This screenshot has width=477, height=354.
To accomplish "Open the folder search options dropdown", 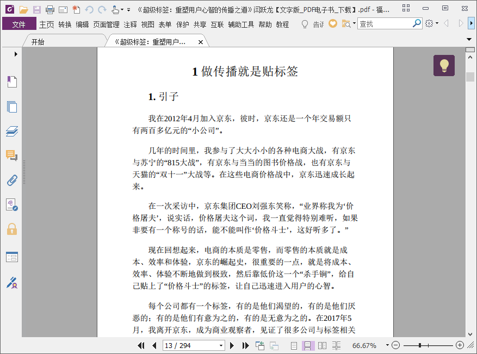I will click(x=354, y=23).
